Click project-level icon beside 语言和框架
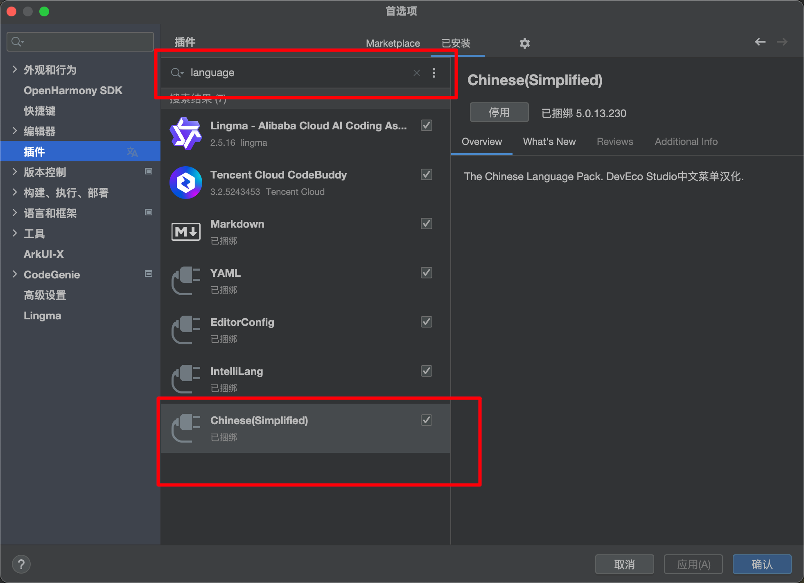This screenshot has width=804, height=583. [x=149, y=212]
